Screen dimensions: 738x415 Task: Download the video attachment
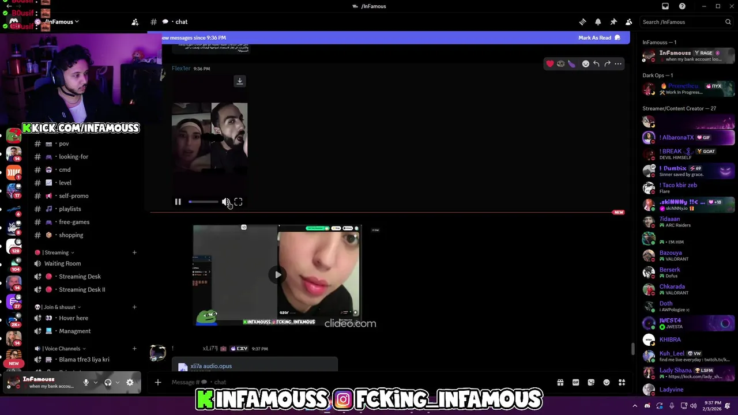(x=240, y=81)
